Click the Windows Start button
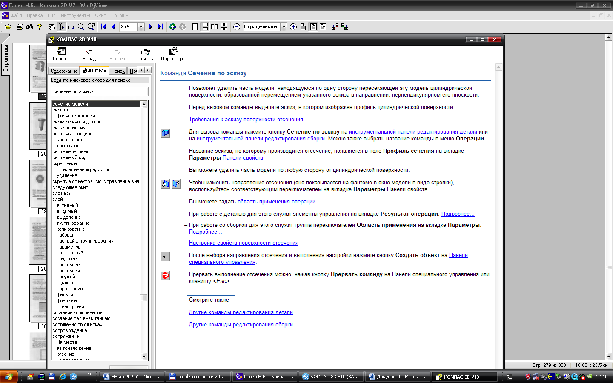Image resolution: width=613 pixels, height=383 pixels. click(x=9, y=377)
